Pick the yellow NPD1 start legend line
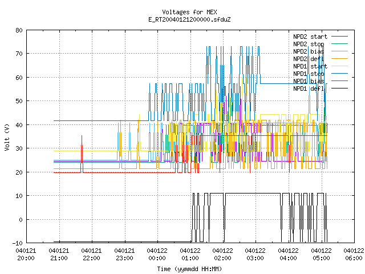365x274 pixels. click(x=340, y=66)
